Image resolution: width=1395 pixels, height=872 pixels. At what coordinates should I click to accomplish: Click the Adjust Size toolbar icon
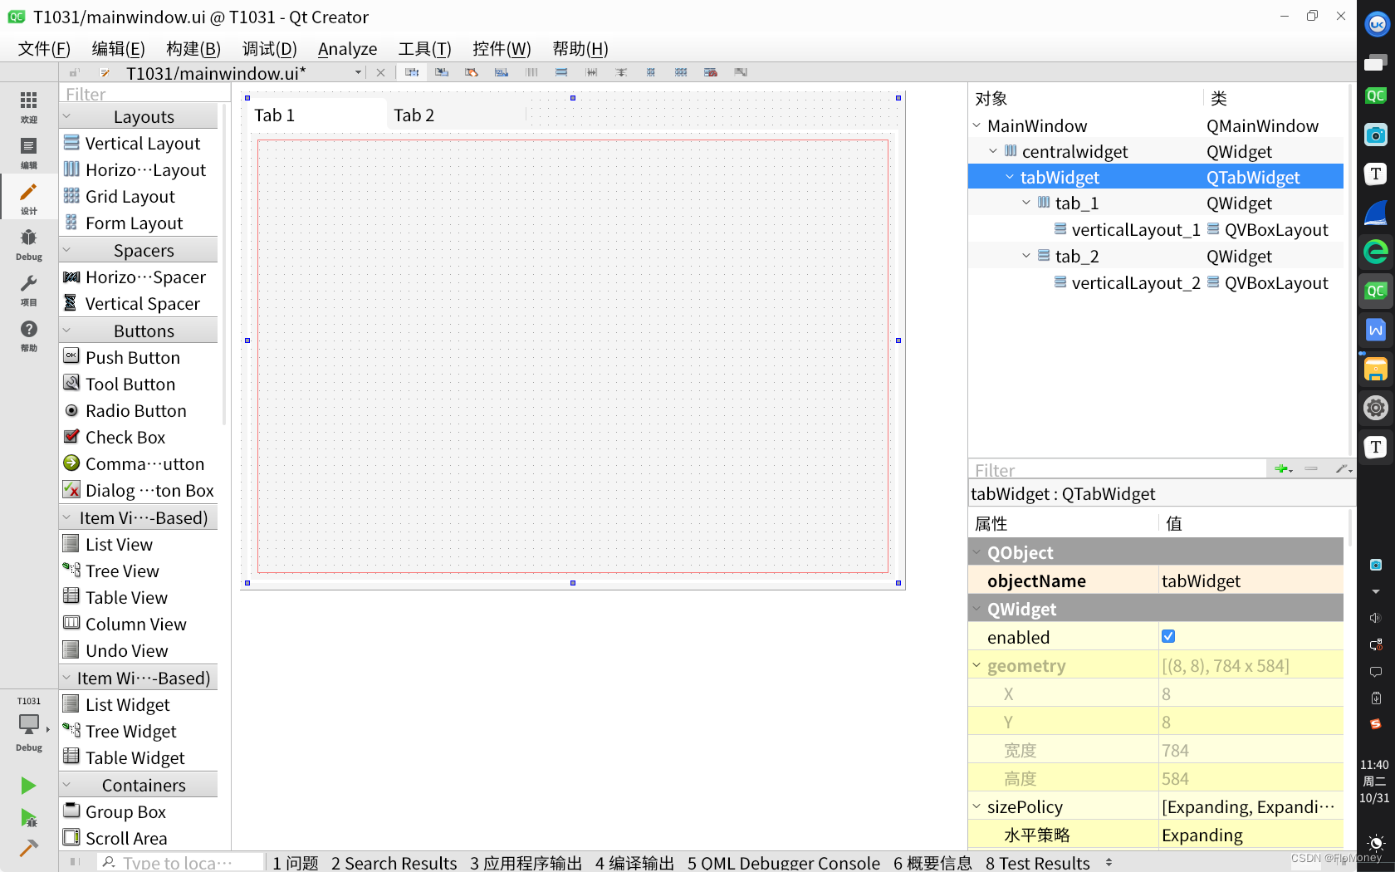pyautogui.click(x=741, y=72)
